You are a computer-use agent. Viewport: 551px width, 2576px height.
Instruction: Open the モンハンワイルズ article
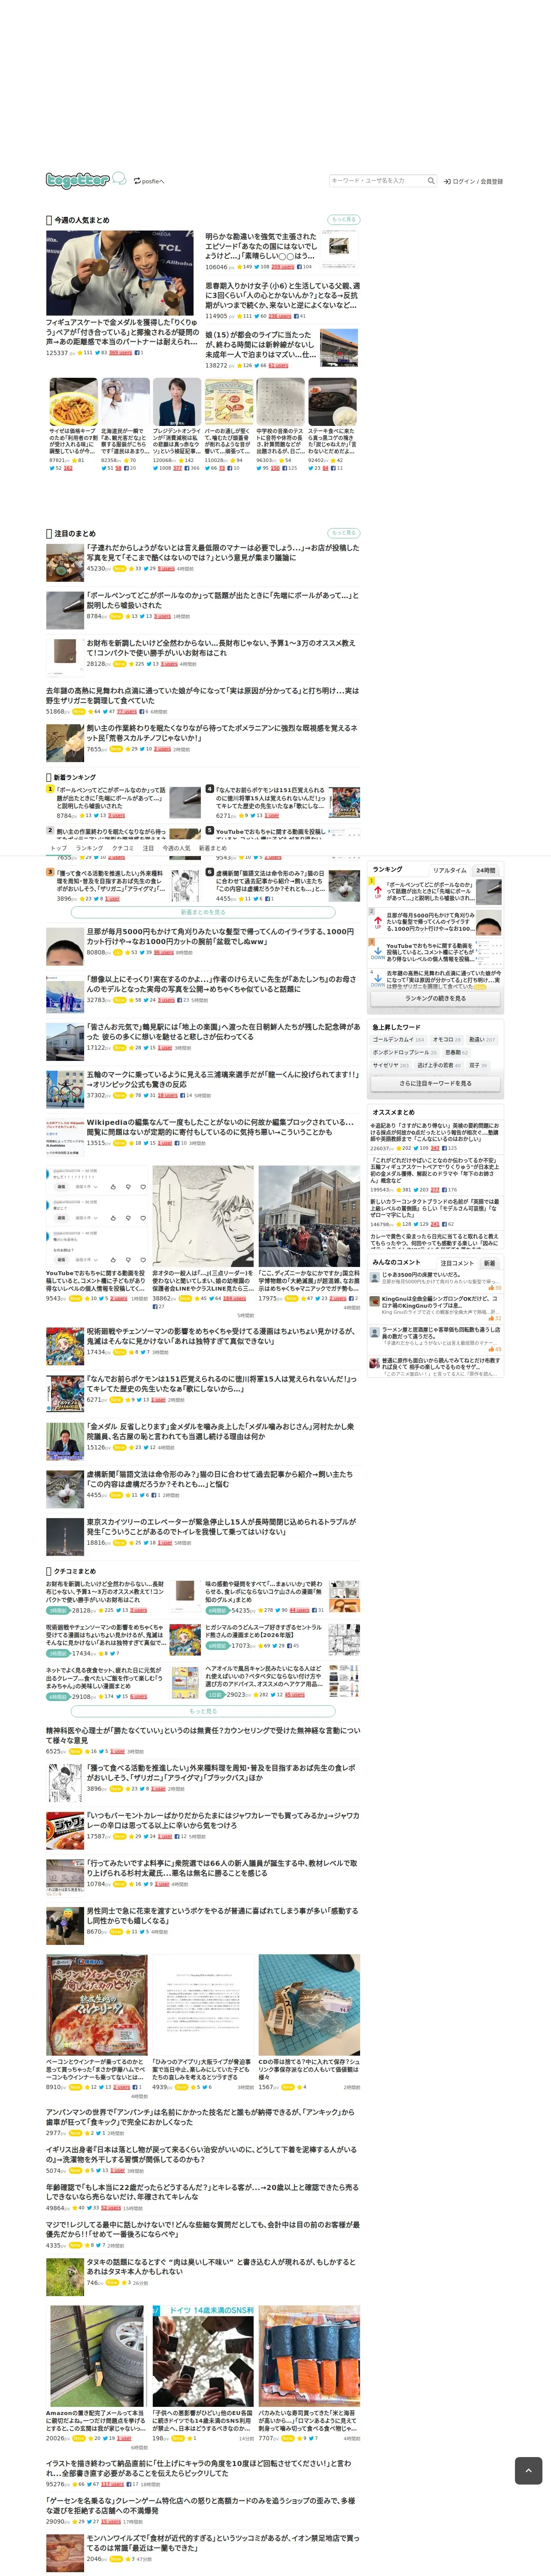[223, 2543]
